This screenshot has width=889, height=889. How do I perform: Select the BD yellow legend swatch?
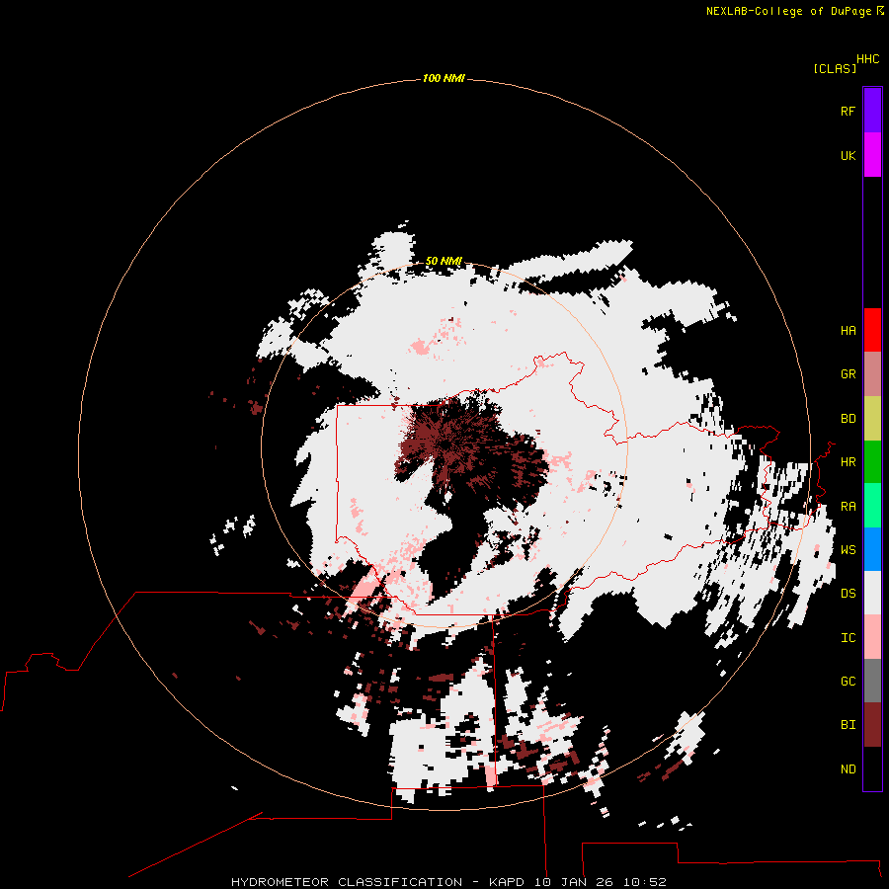pyautogui.click(x=872, y=418)
